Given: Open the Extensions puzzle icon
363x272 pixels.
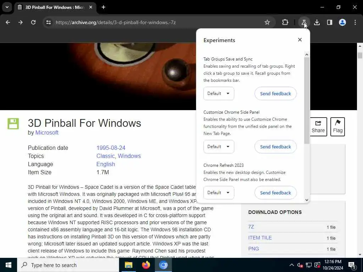Looking at the screenshot, I should click(x=285, y=22).
